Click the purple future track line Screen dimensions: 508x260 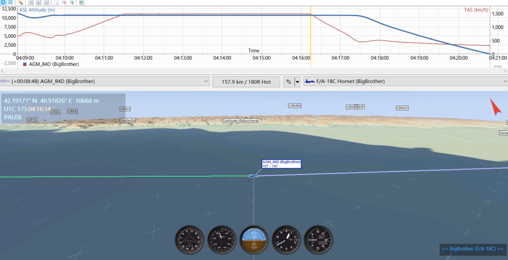pyautogui.click(x=383, y=172)
